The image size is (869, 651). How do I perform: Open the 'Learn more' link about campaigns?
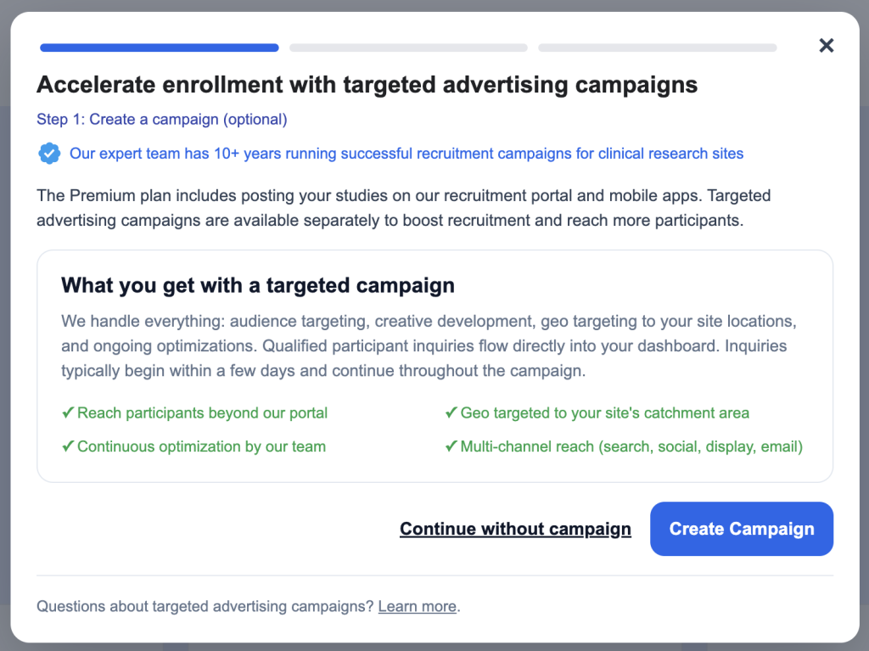(x=417, y=606)
